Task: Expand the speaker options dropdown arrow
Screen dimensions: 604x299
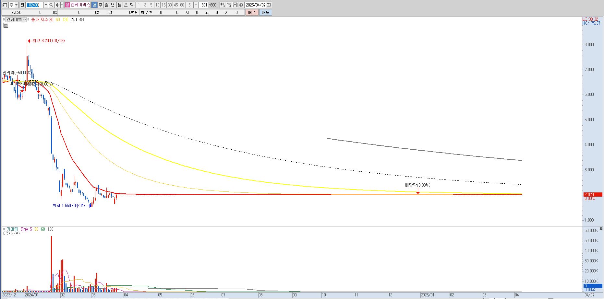Action: pos(62,5)
